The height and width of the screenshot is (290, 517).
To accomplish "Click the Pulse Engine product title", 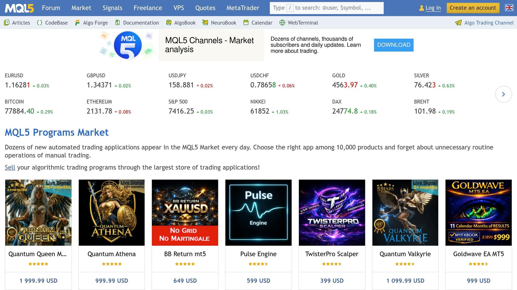I will pyautogui.click(x=258, y=254).
